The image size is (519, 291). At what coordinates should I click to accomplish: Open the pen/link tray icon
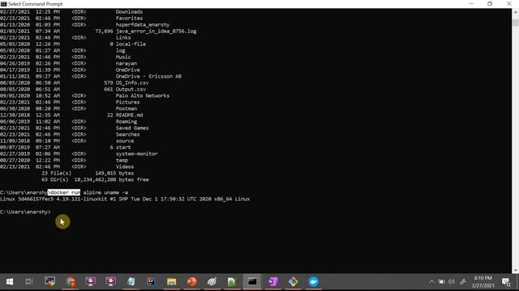463,281
